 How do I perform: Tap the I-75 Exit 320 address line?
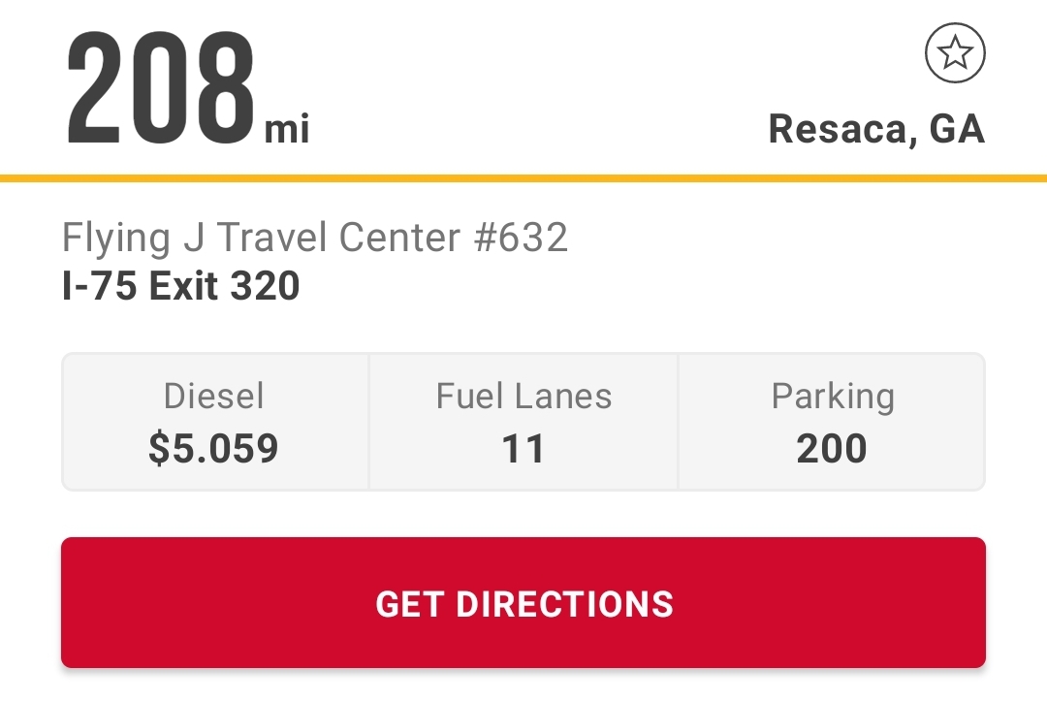181,286
